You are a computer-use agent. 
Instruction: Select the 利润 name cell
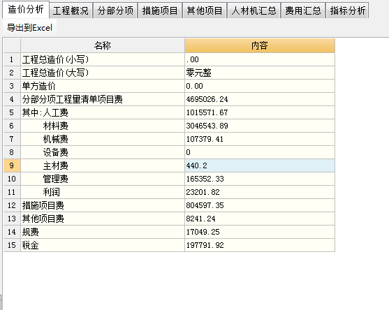tap(103, 192)
